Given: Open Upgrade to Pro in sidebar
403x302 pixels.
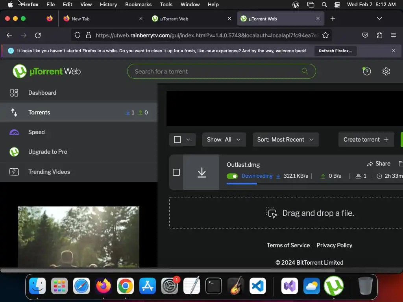Looking at the screenshot, I should (79, 152).
